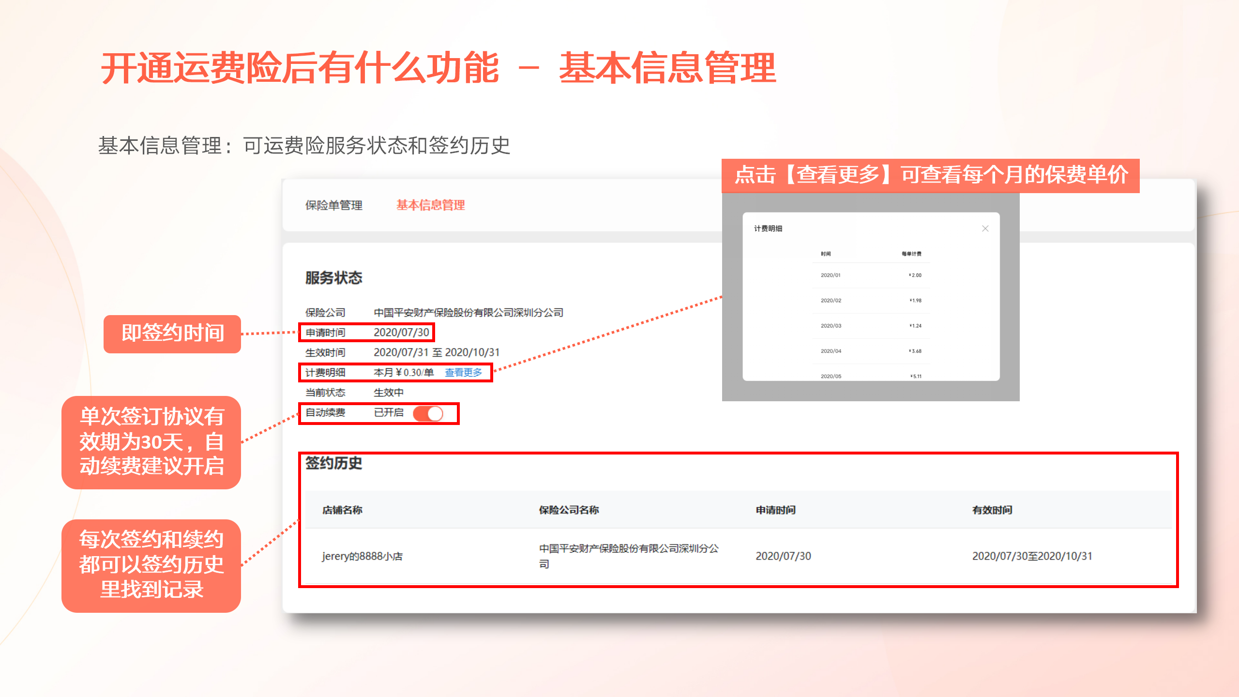This screenshot has width=1239, height=697.
Task: Click the 自动续费建议开启 orange callout
Action: pyautogui.click(x=151, y=442)
